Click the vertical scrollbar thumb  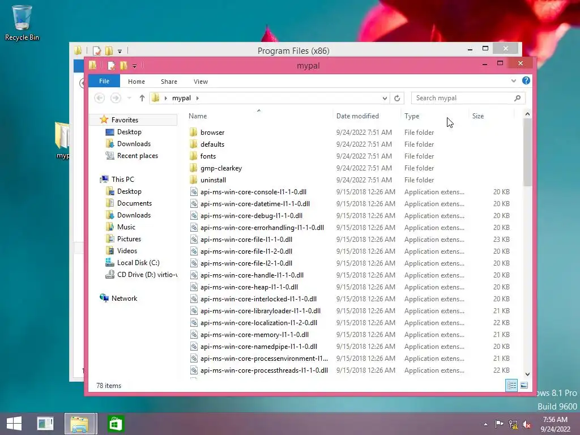coord(527,152)
